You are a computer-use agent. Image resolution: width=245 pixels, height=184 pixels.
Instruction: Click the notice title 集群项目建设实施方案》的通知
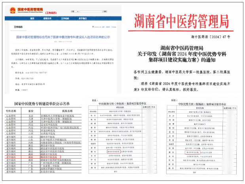click(182, 60)
